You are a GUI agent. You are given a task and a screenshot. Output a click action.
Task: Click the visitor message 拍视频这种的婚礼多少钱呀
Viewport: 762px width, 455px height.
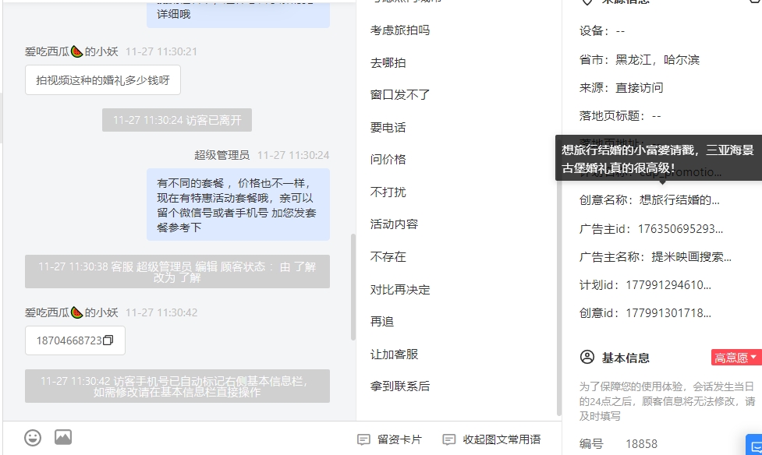pos(103,80)
